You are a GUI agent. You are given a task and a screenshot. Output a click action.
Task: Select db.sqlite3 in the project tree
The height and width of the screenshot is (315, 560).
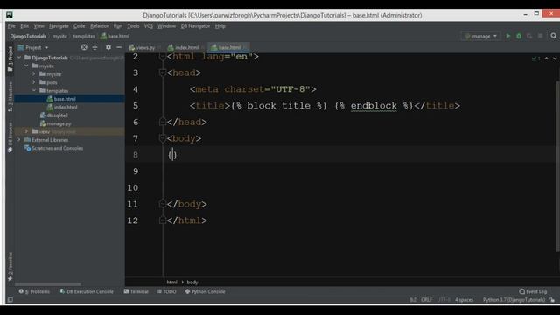click(57, 115)
